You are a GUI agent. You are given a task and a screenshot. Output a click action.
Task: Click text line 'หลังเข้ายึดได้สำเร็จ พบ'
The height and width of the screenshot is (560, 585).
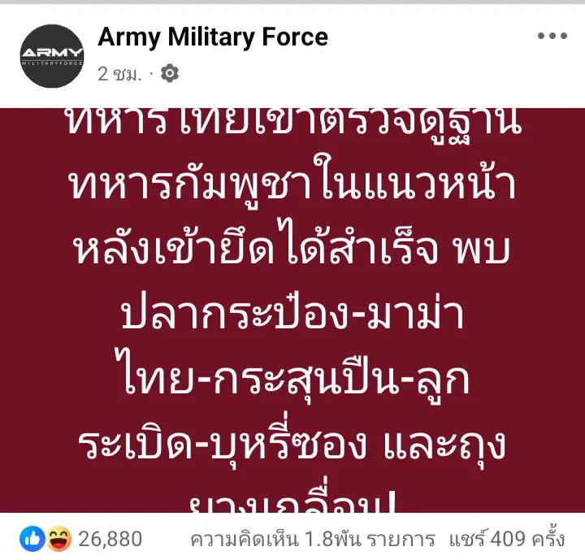[x=293, y=245]
